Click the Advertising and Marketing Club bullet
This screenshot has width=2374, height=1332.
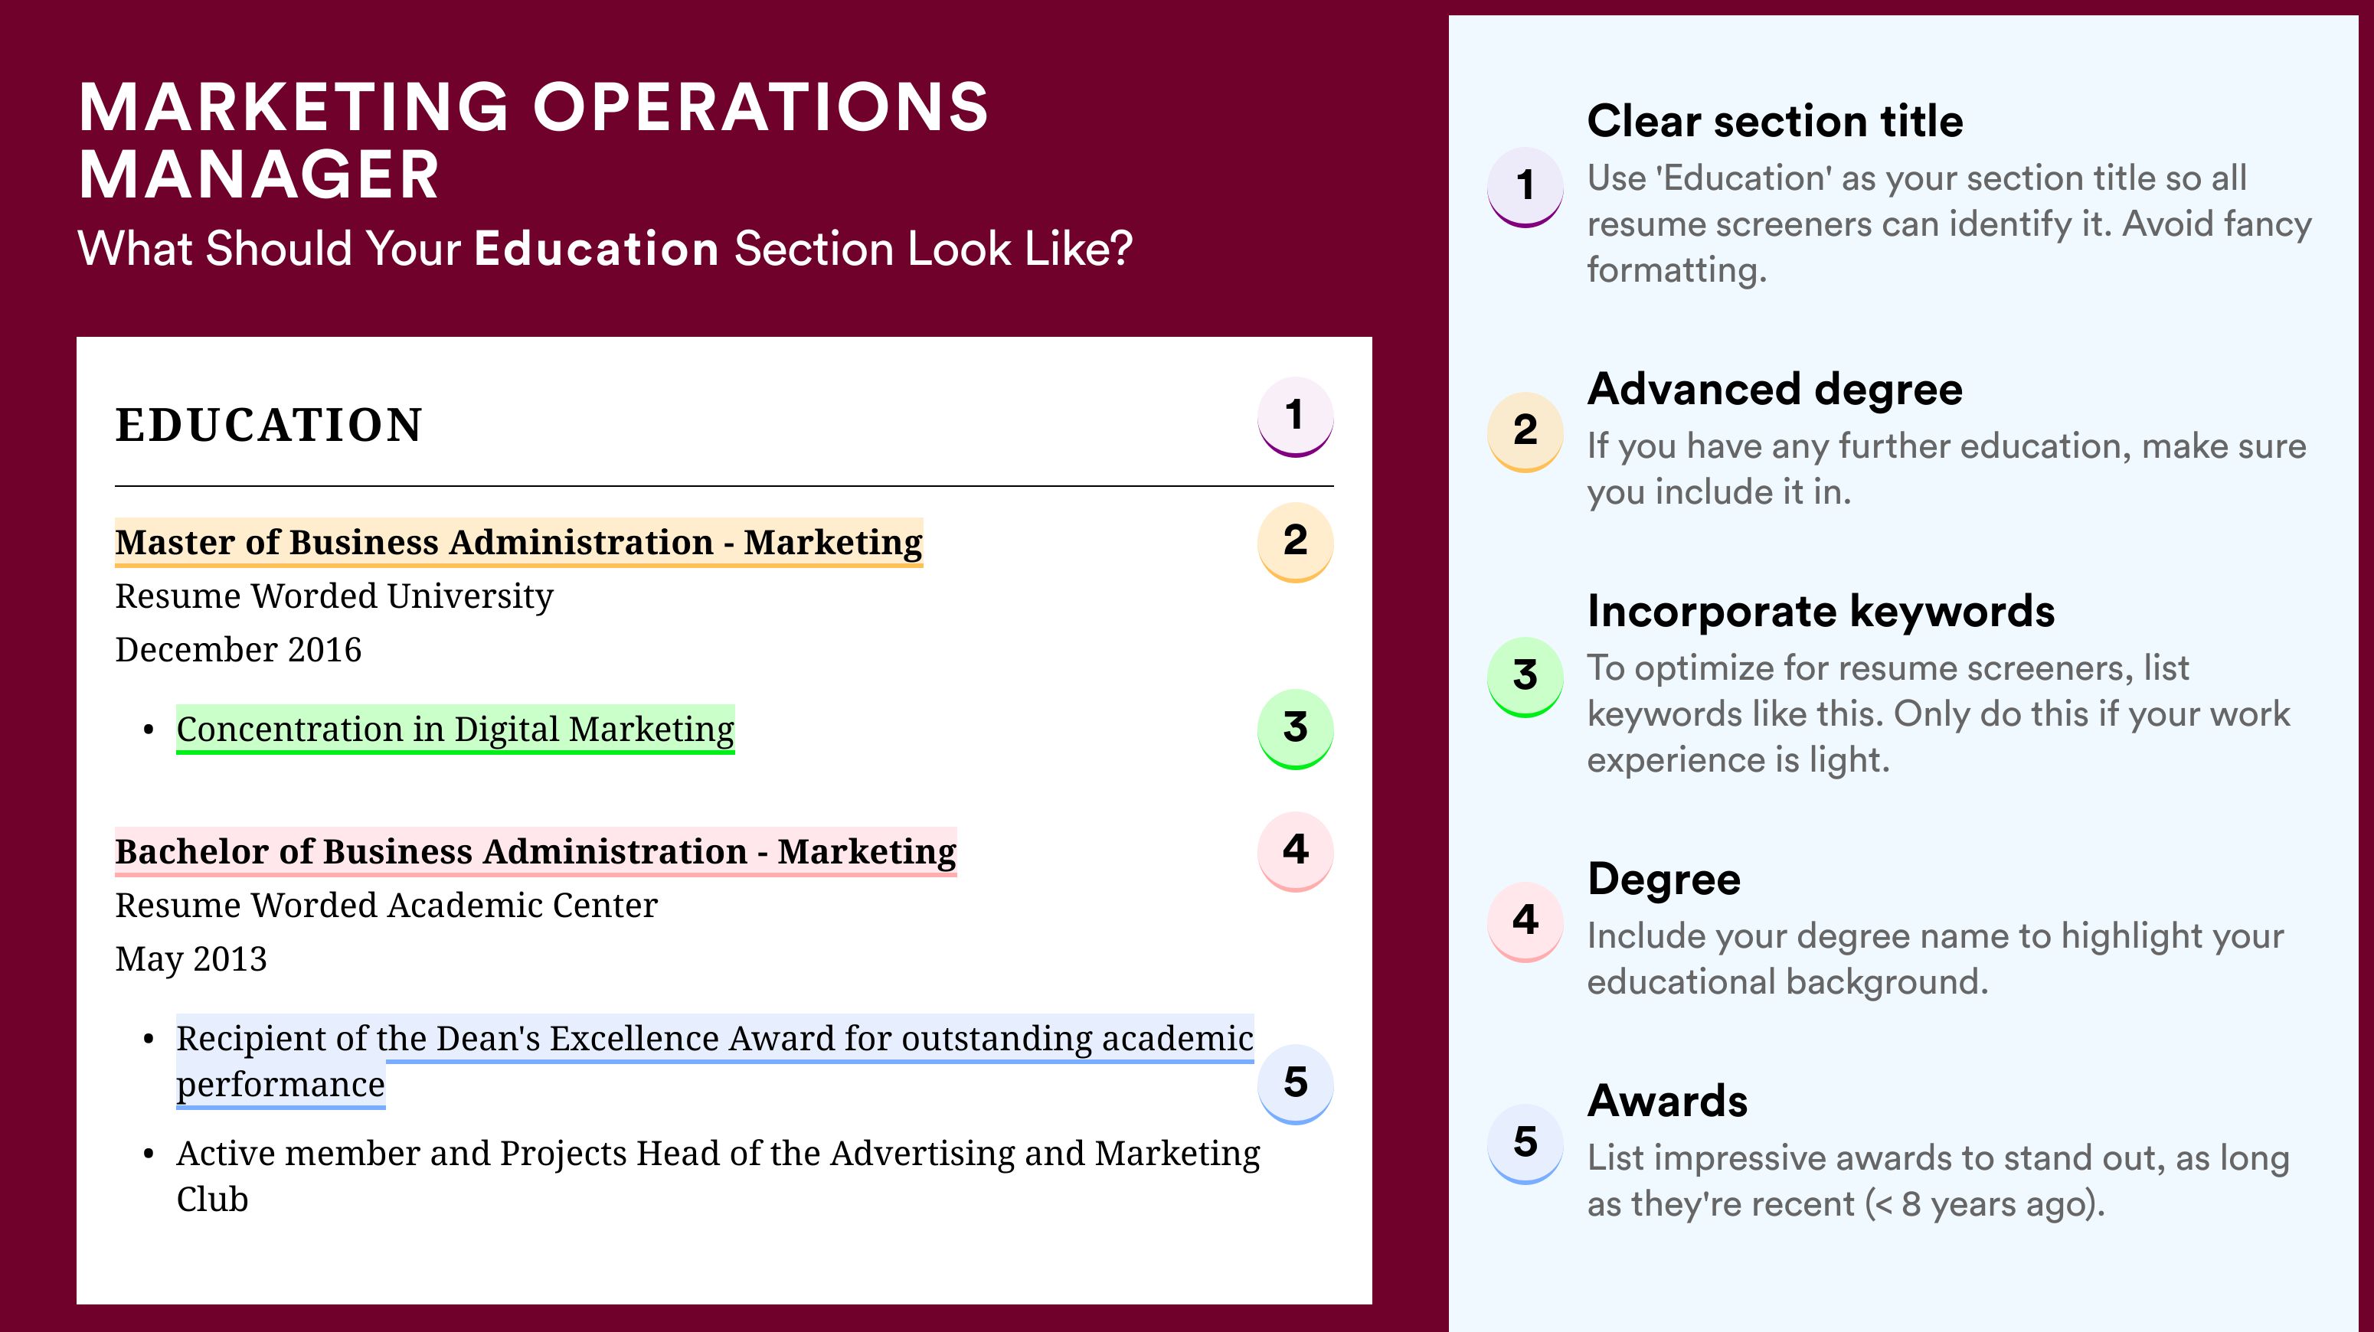[x=718, y=1177]
